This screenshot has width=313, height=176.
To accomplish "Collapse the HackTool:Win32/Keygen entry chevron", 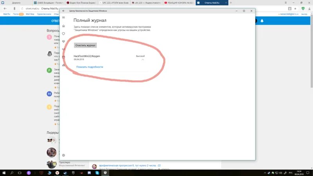I will click(x=143, y=60).
